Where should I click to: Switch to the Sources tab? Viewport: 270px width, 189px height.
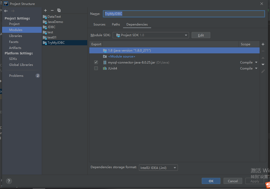click(x=99, y=24)
